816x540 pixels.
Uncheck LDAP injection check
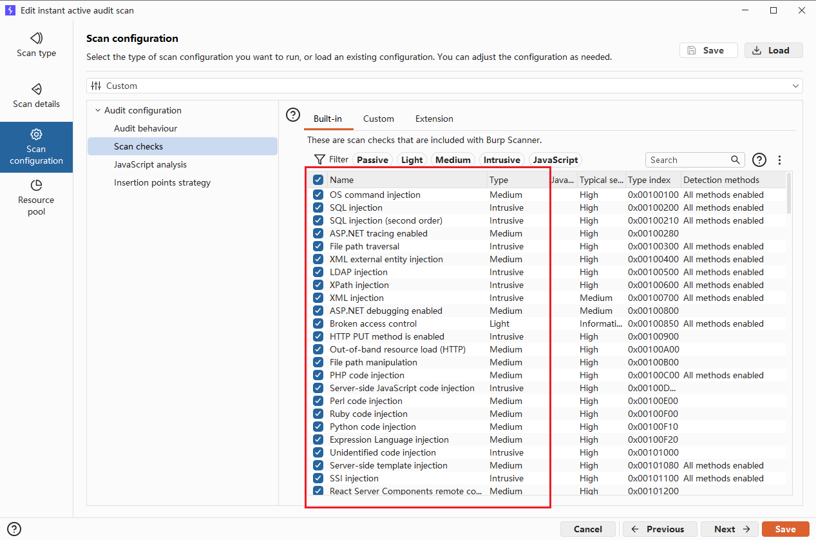pos(318,272)
